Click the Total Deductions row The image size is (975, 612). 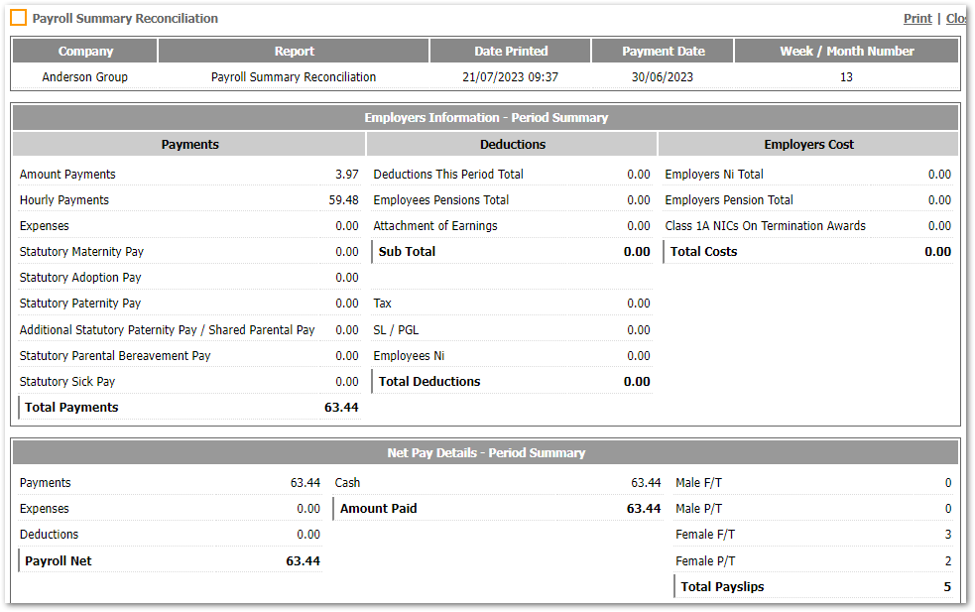click(428, 381)
